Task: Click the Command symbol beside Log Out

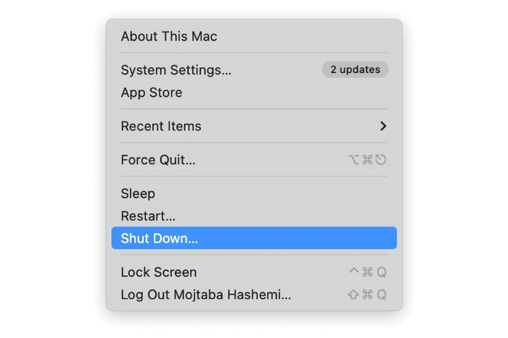Action: click(367, 295)
